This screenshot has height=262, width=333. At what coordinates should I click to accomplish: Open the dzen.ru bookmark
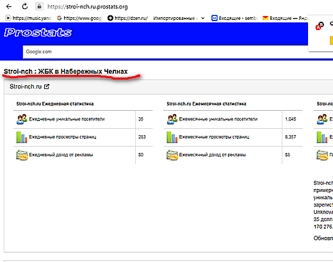(x=127, y=18)
